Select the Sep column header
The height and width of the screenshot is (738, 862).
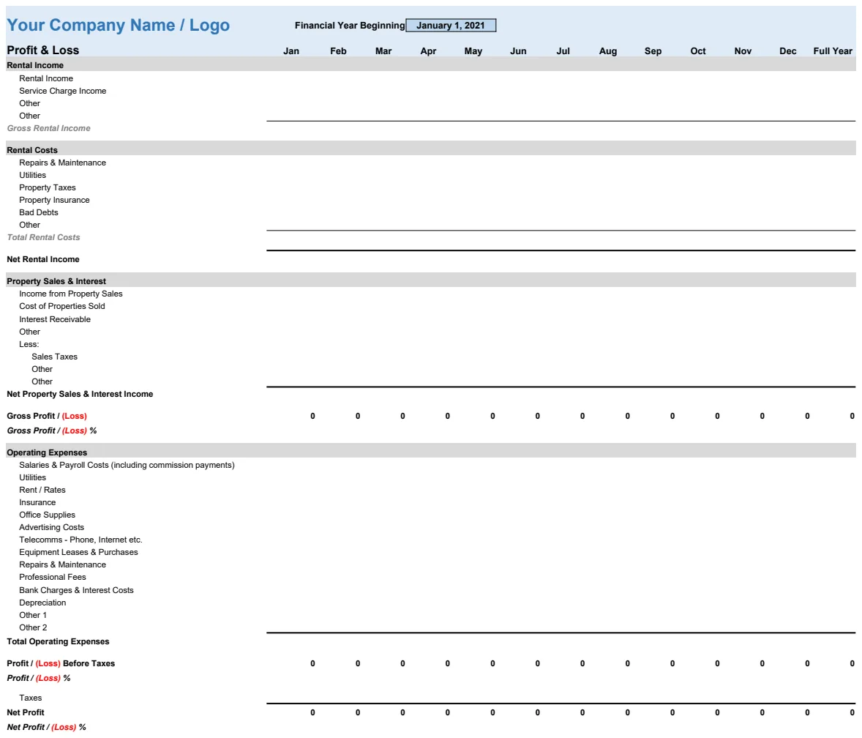[x=653, y=51]
